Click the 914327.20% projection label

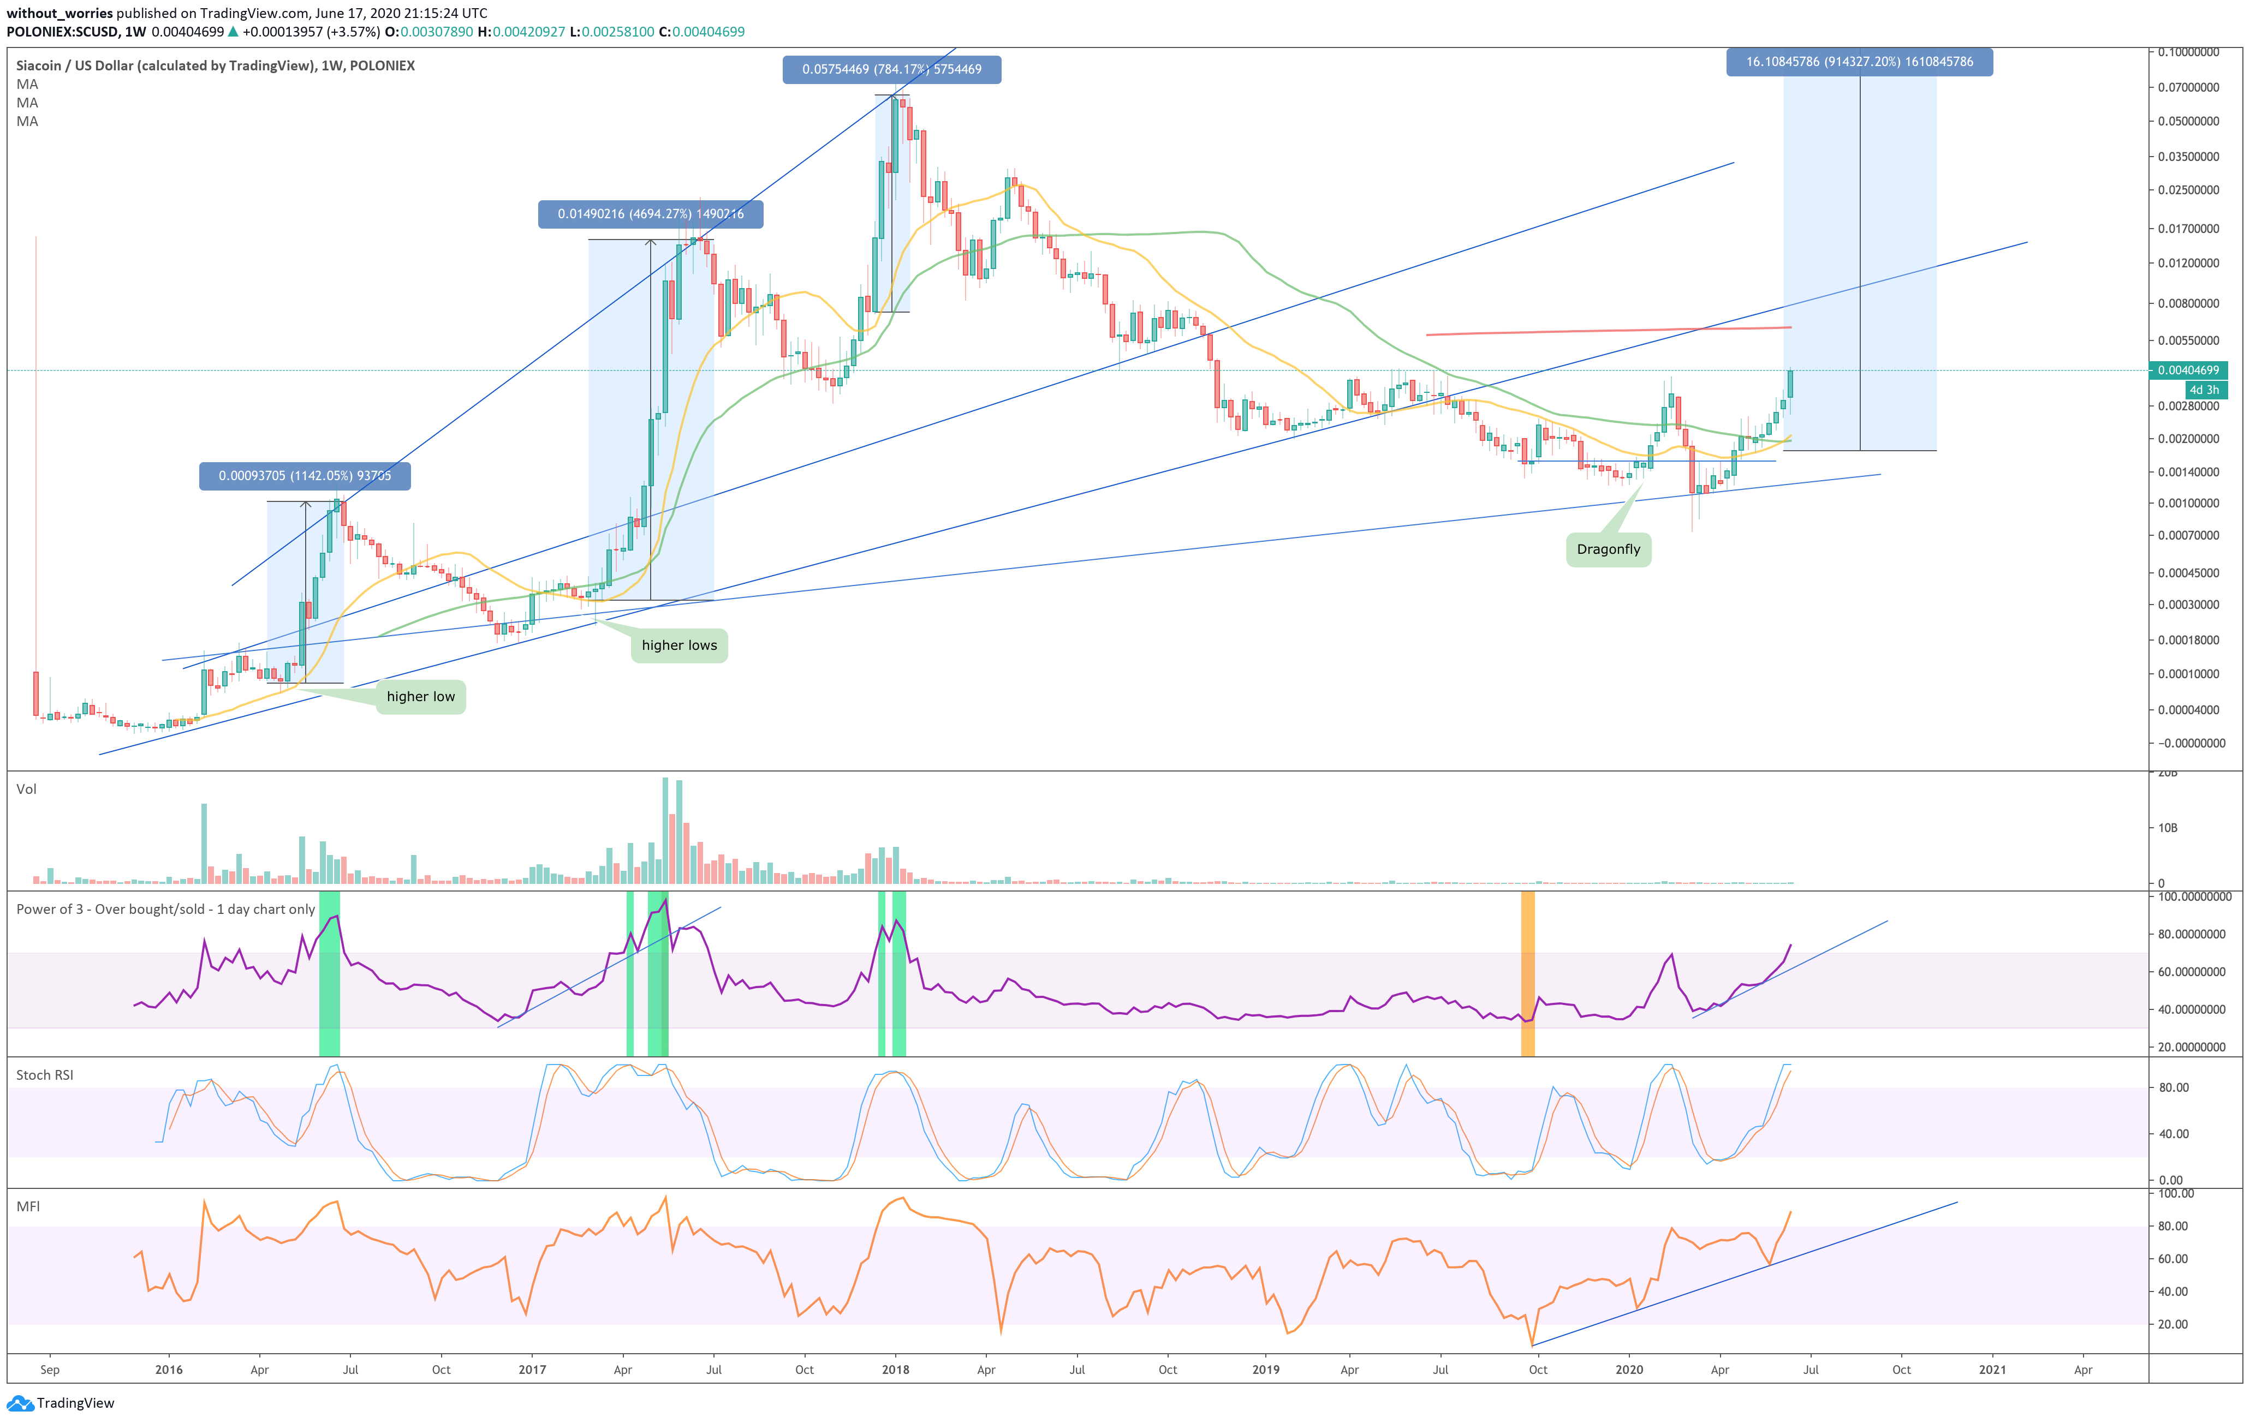1859,62
